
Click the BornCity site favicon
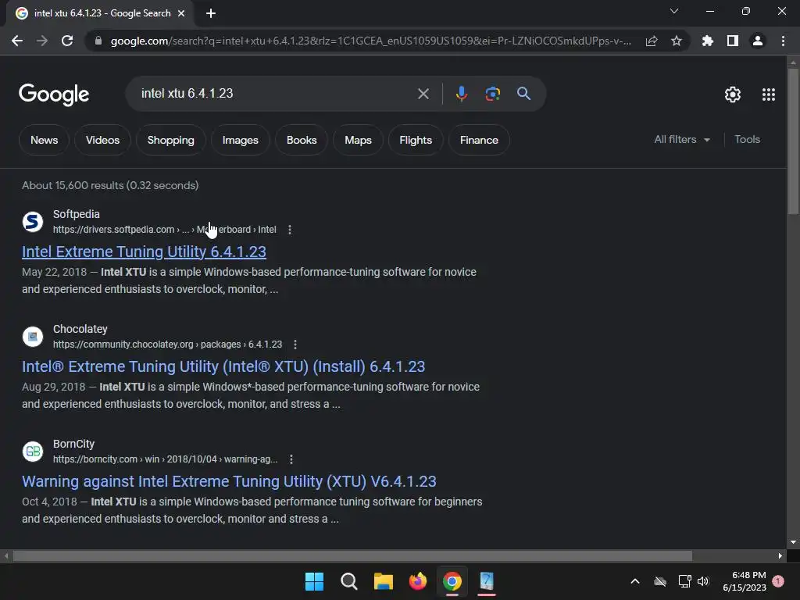click(33, 451)
